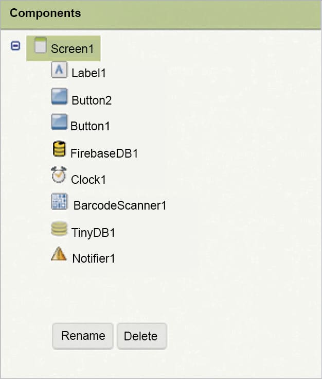Choose Button1 in the components list
This screenshot has height=379, width=322.
click(x=90, y=126)
